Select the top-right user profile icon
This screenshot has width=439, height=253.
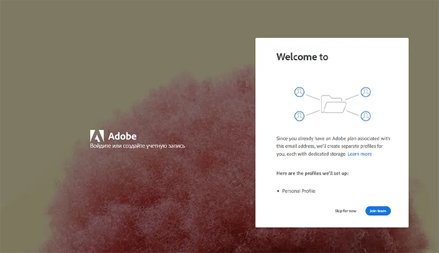pyautogui.click(x=365, y=92)
